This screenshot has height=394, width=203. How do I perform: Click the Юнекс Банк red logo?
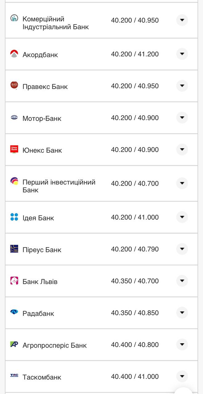click(14, 149)
